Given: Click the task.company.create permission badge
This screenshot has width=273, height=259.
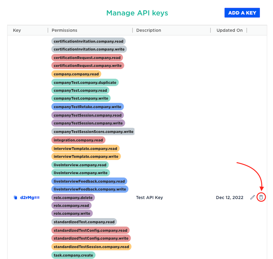Looking at the screenshot, I should [73, 255].
